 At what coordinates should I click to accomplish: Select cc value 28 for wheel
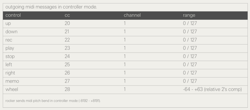(67, 89)
